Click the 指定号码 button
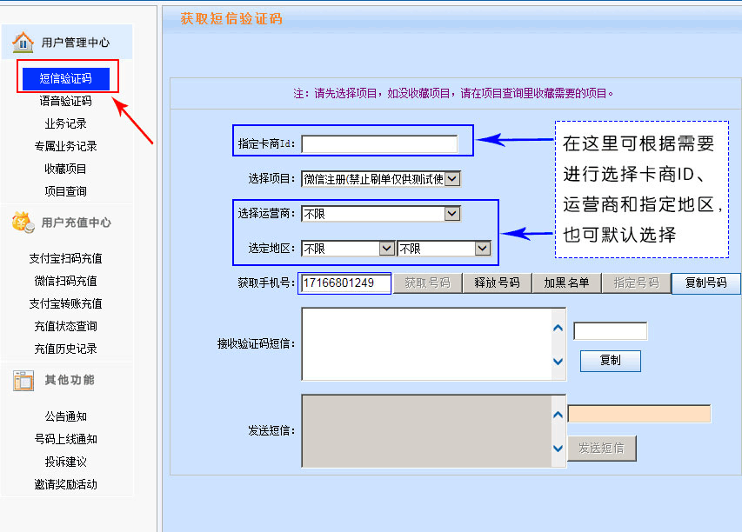 tap(637, 283)
